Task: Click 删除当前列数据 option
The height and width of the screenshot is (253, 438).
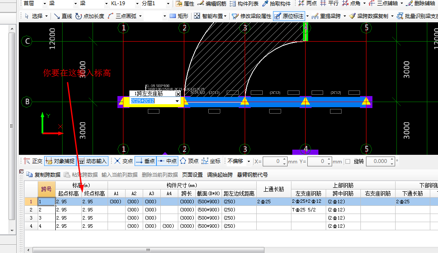Action: pos(160,175)
